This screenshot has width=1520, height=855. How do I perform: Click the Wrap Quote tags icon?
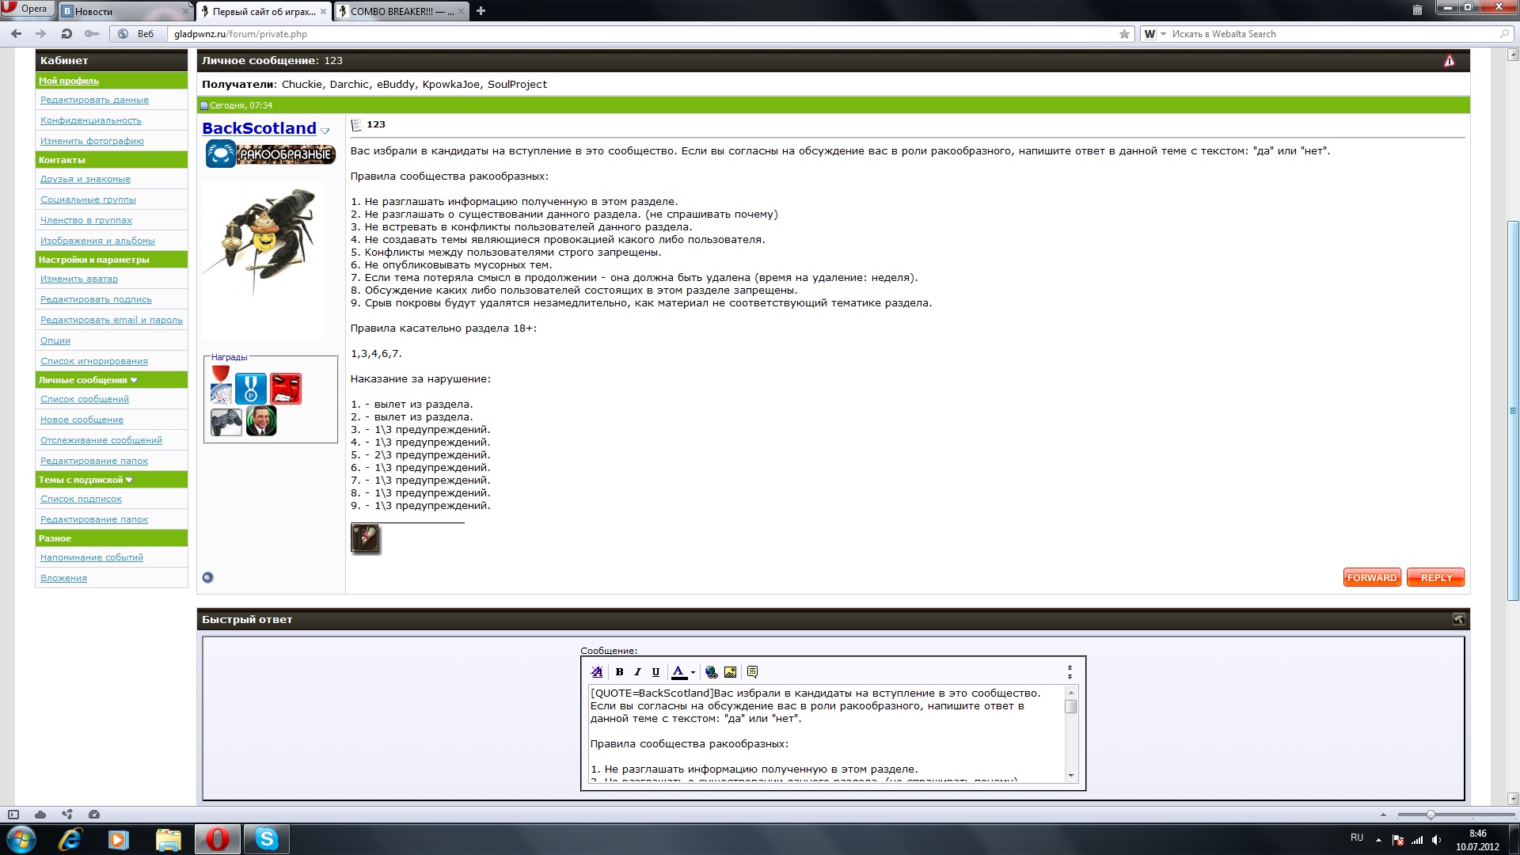pyautogui.click(x=752, y=672)
